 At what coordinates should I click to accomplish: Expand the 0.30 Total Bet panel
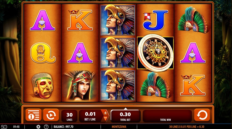[x=125, y=116]
